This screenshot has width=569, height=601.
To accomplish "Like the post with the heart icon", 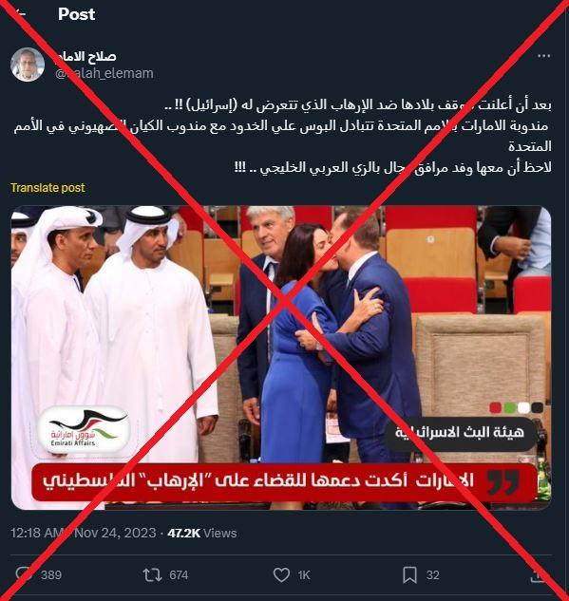I will pyautogui.click(x=281, y=575).
